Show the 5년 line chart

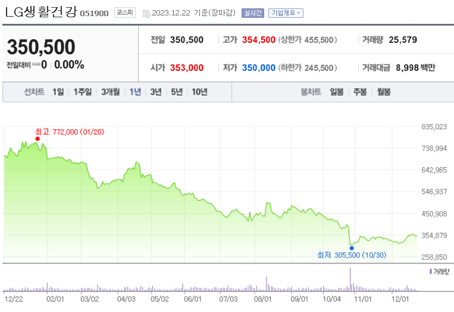coord(177,92)
